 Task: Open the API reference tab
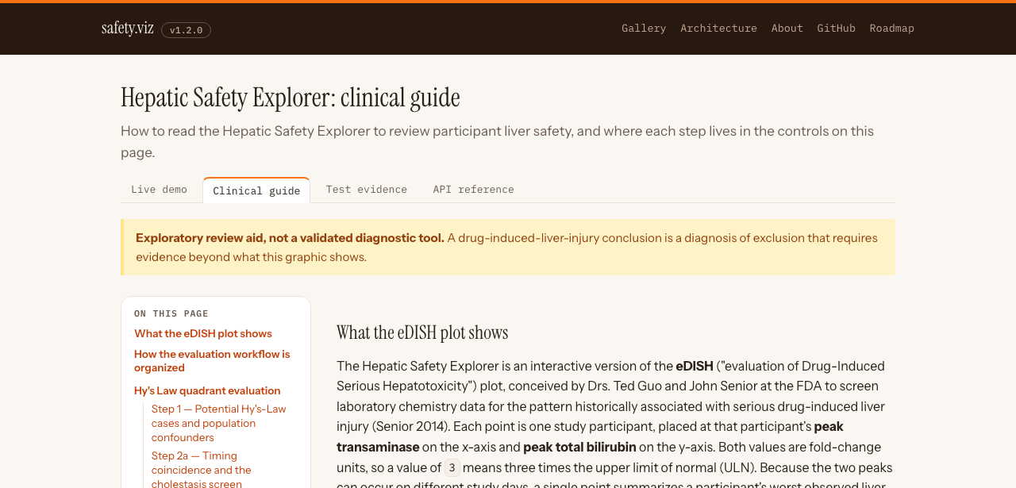(x=474, y=190)
